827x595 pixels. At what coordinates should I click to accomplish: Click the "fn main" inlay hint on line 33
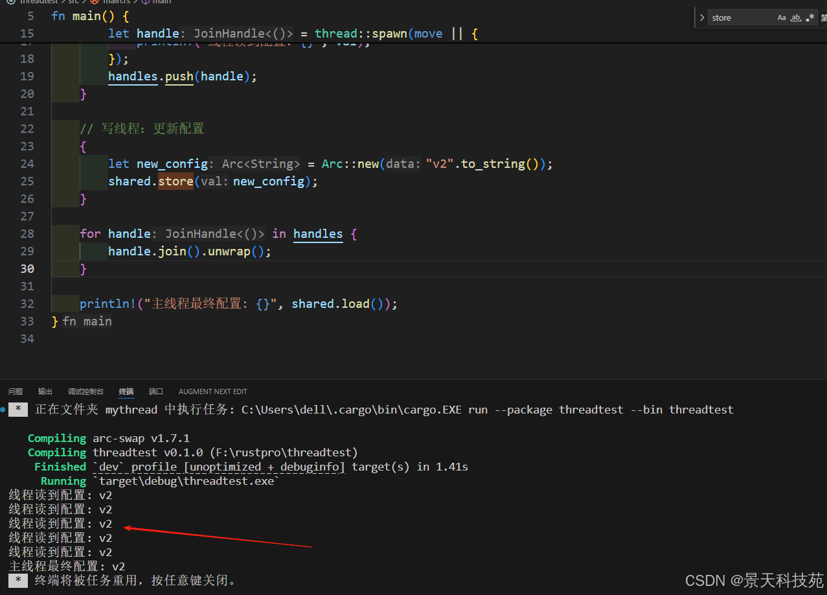pos(87,321)
